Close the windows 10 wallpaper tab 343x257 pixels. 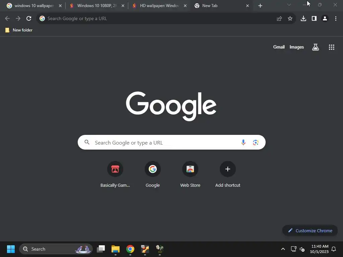coord(60,6)
